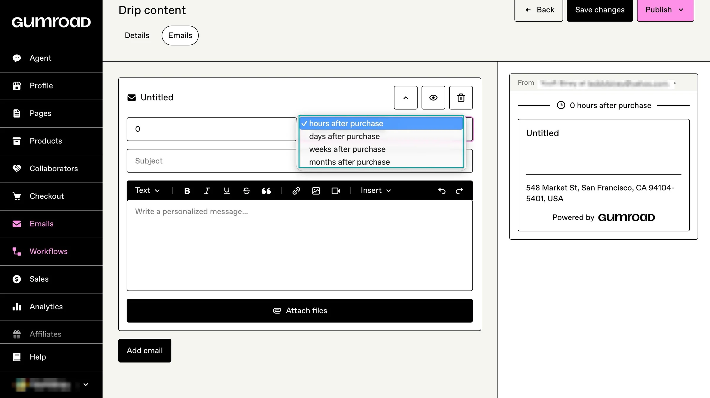Open Sales in the sidebar
Image resolution: width=710 pixels, height=398 pixels.
(x=51, y=279)
